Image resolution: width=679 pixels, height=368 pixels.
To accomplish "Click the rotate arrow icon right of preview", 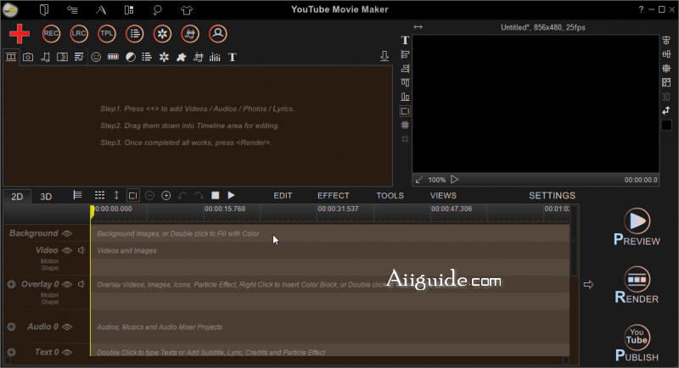I will [x=666, y=111].
